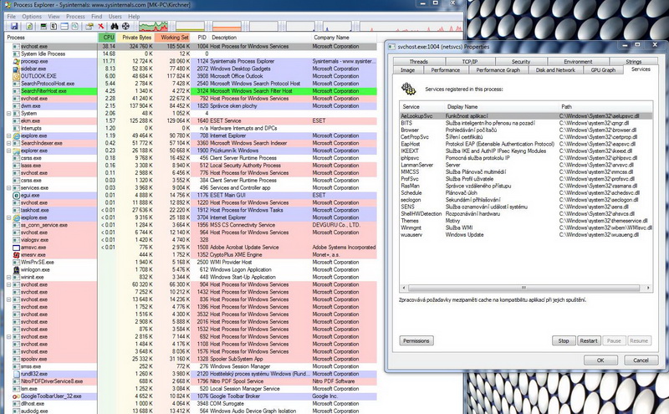The image size is (669, 414).
Task: Click the amsvc.exe process icon
Action: [16, 248]
